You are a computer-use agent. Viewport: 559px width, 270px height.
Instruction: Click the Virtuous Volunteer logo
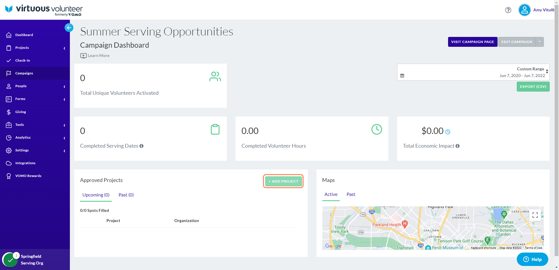(44, 10)
